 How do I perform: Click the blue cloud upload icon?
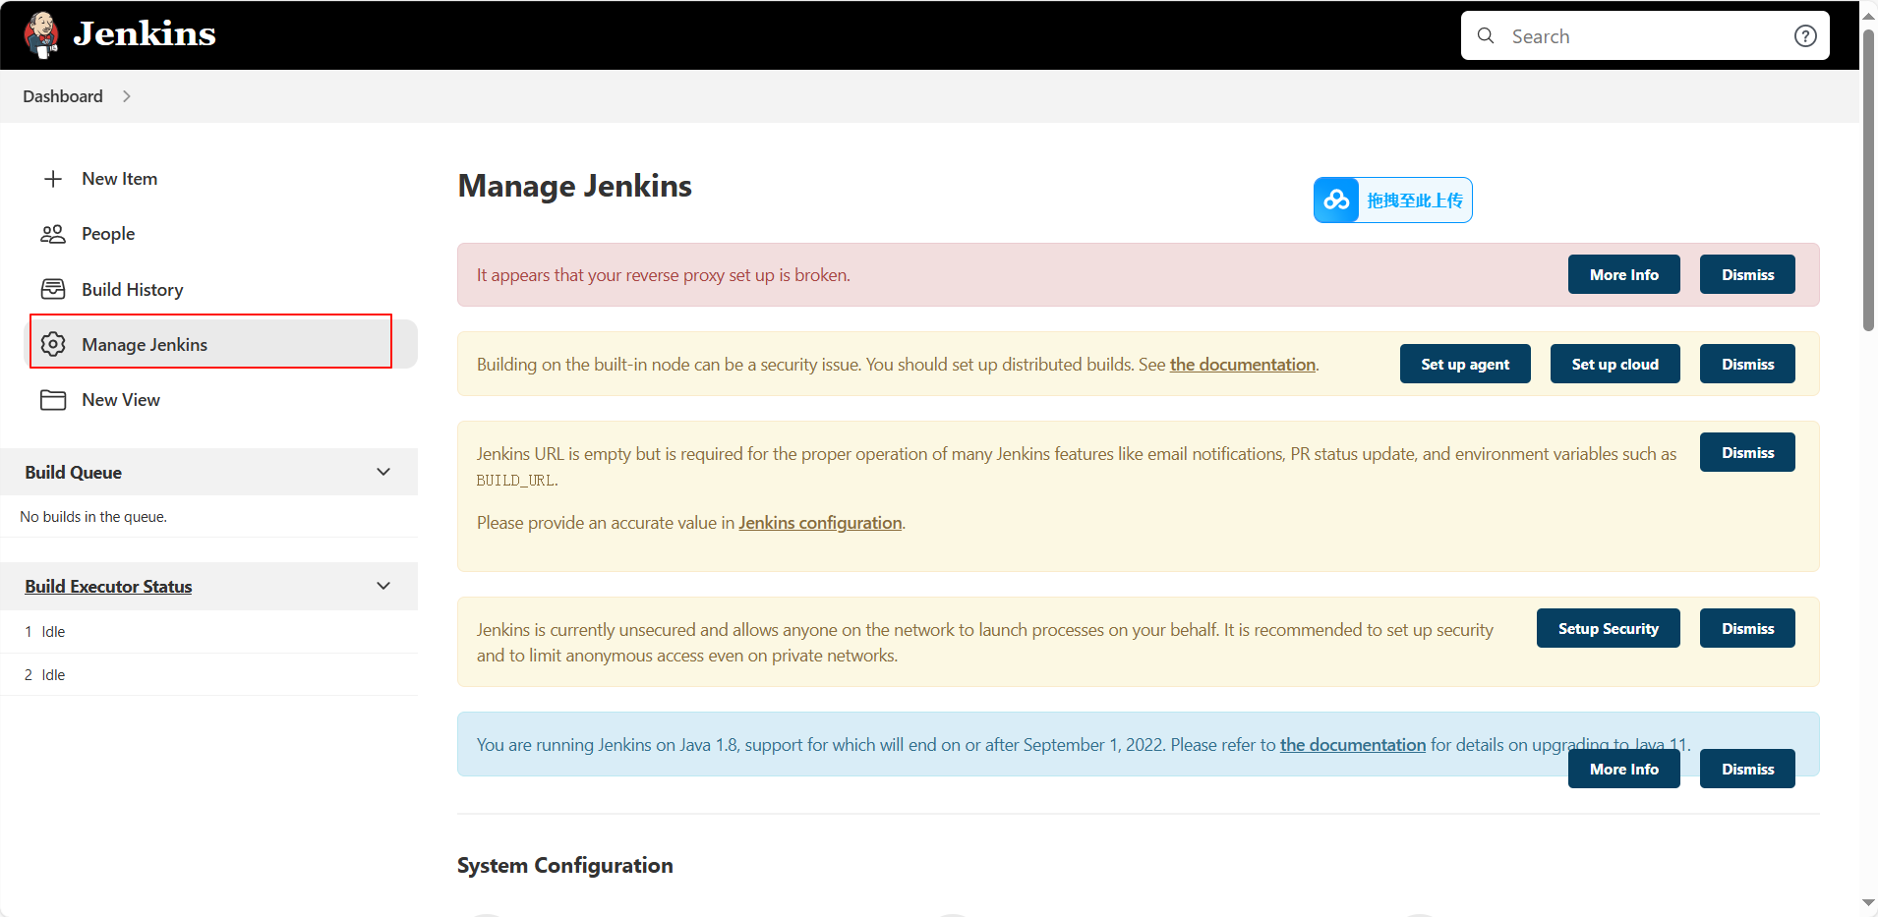click(1336, 201)
